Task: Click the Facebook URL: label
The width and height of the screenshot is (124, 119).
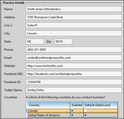Action: (x=14, y=74)
